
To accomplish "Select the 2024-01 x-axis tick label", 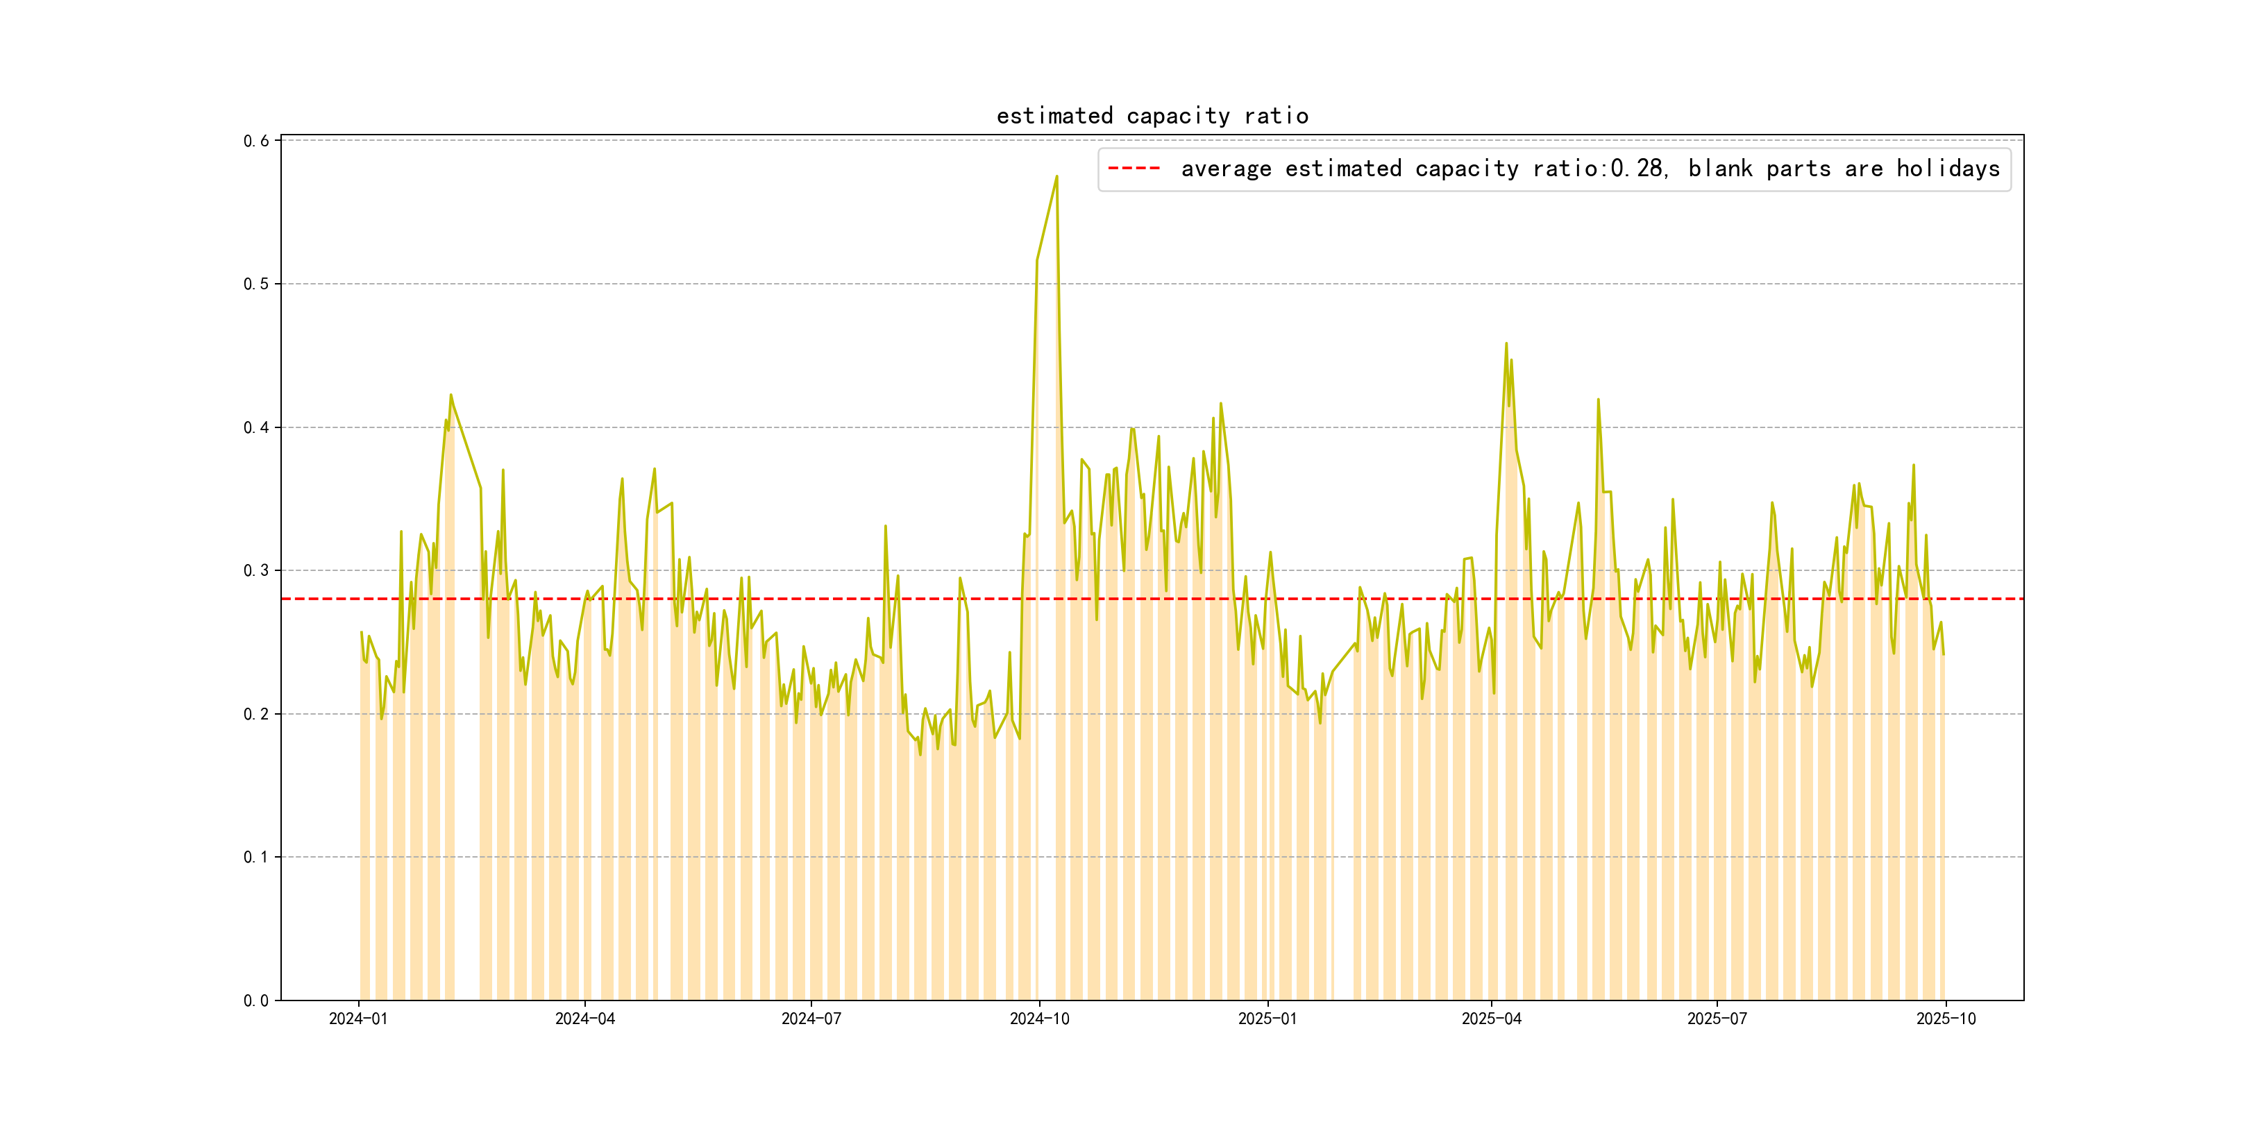I will click(358, 1019).
